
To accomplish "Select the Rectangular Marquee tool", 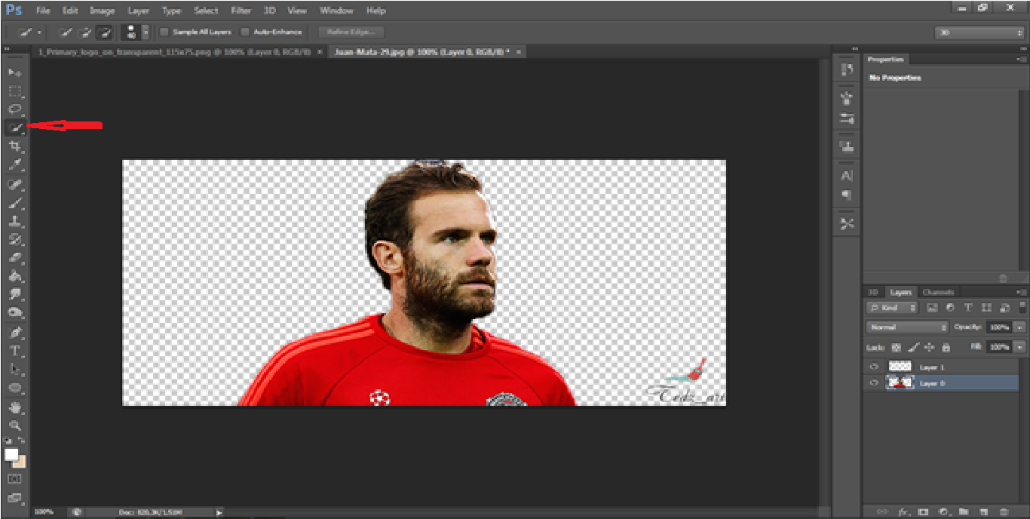I will point(14,91).
